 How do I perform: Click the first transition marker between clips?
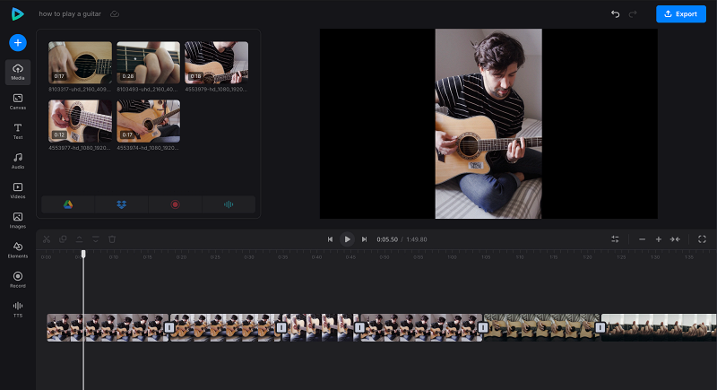[x=169, y=327]
